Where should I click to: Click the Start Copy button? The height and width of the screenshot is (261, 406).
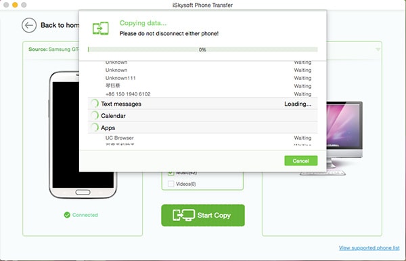(203, 216)
